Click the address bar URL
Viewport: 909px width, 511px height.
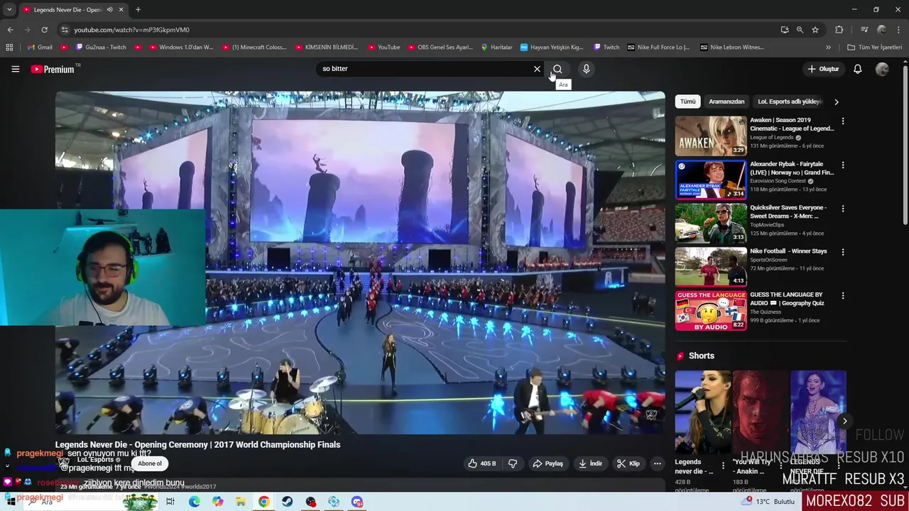(131, 30)
